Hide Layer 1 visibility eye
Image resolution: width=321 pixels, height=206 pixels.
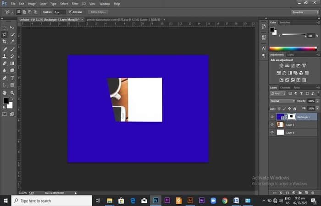pyautogui.click(x=272, y=125)
